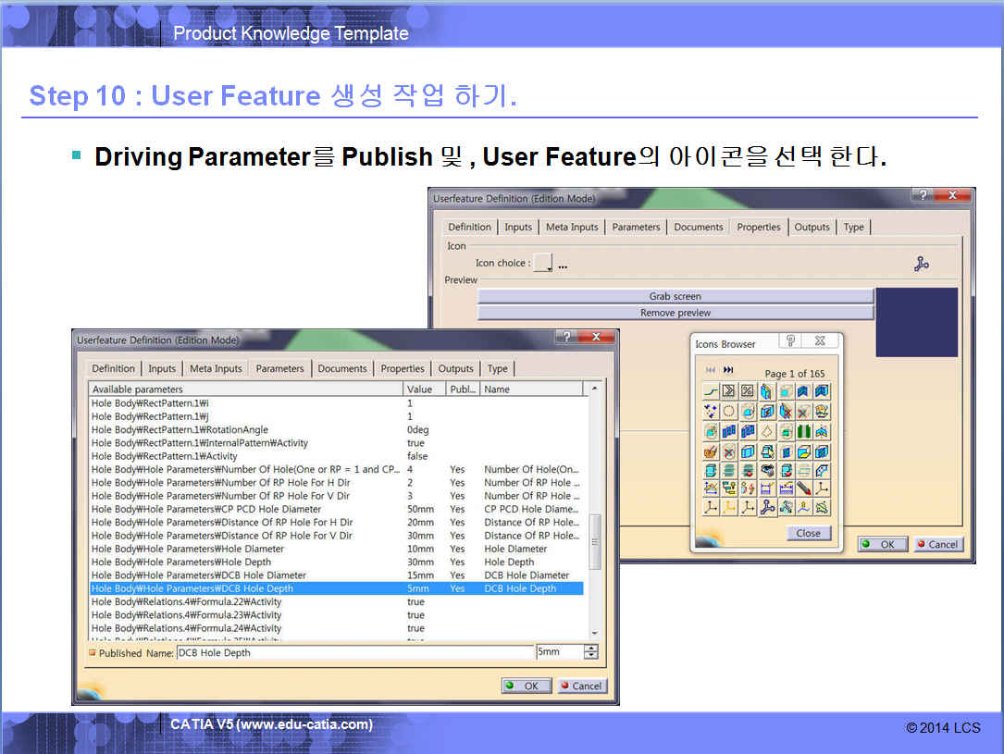Click the Published Name input field
This screenshot has height=754, width=1004.
354,652
